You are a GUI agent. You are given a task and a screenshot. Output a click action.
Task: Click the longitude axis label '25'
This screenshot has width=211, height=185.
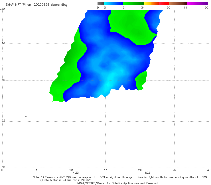pyautogui.click(x=174, y=170)
